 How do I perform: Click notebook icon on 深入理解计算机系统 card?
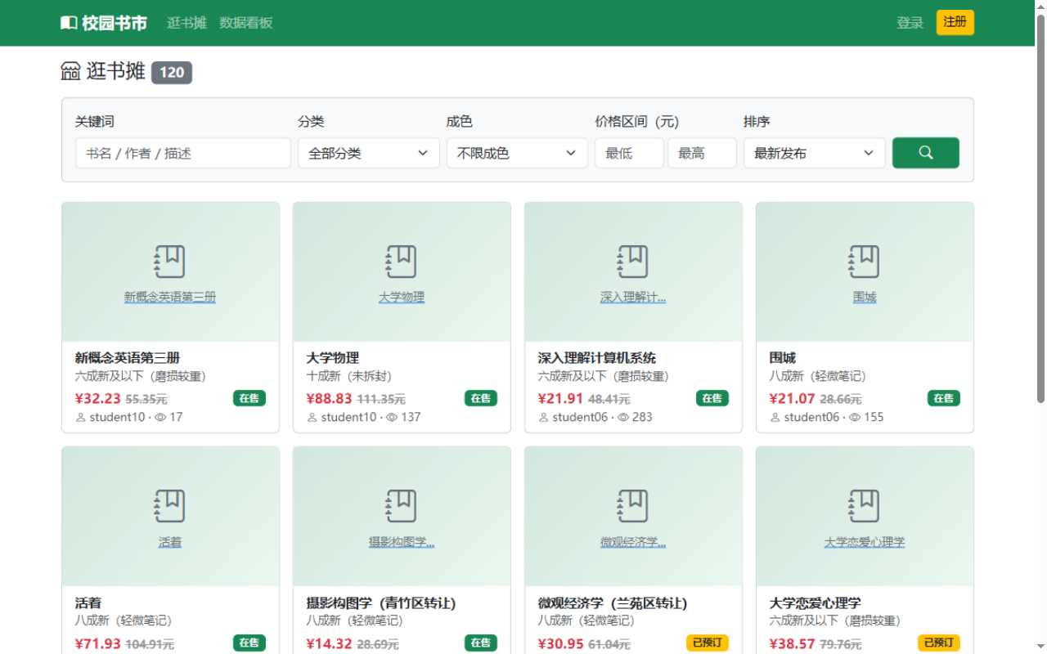pyautogui.click(x=633, y=262)
